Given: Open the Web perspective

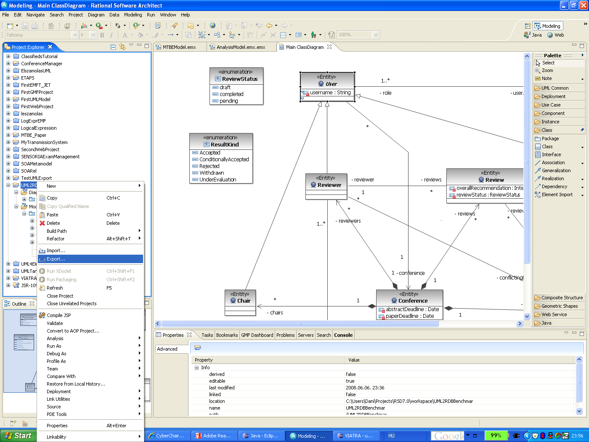Looking at the screenshot, I should click(x=555, y=35).
